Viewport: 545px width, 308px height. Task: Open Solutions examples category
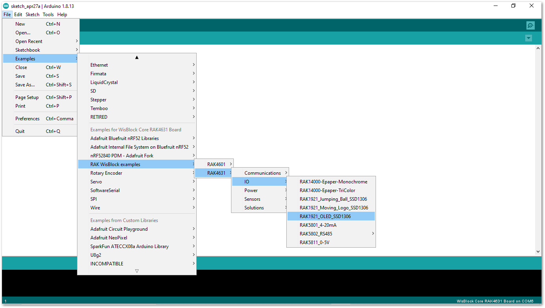[260, 208]
